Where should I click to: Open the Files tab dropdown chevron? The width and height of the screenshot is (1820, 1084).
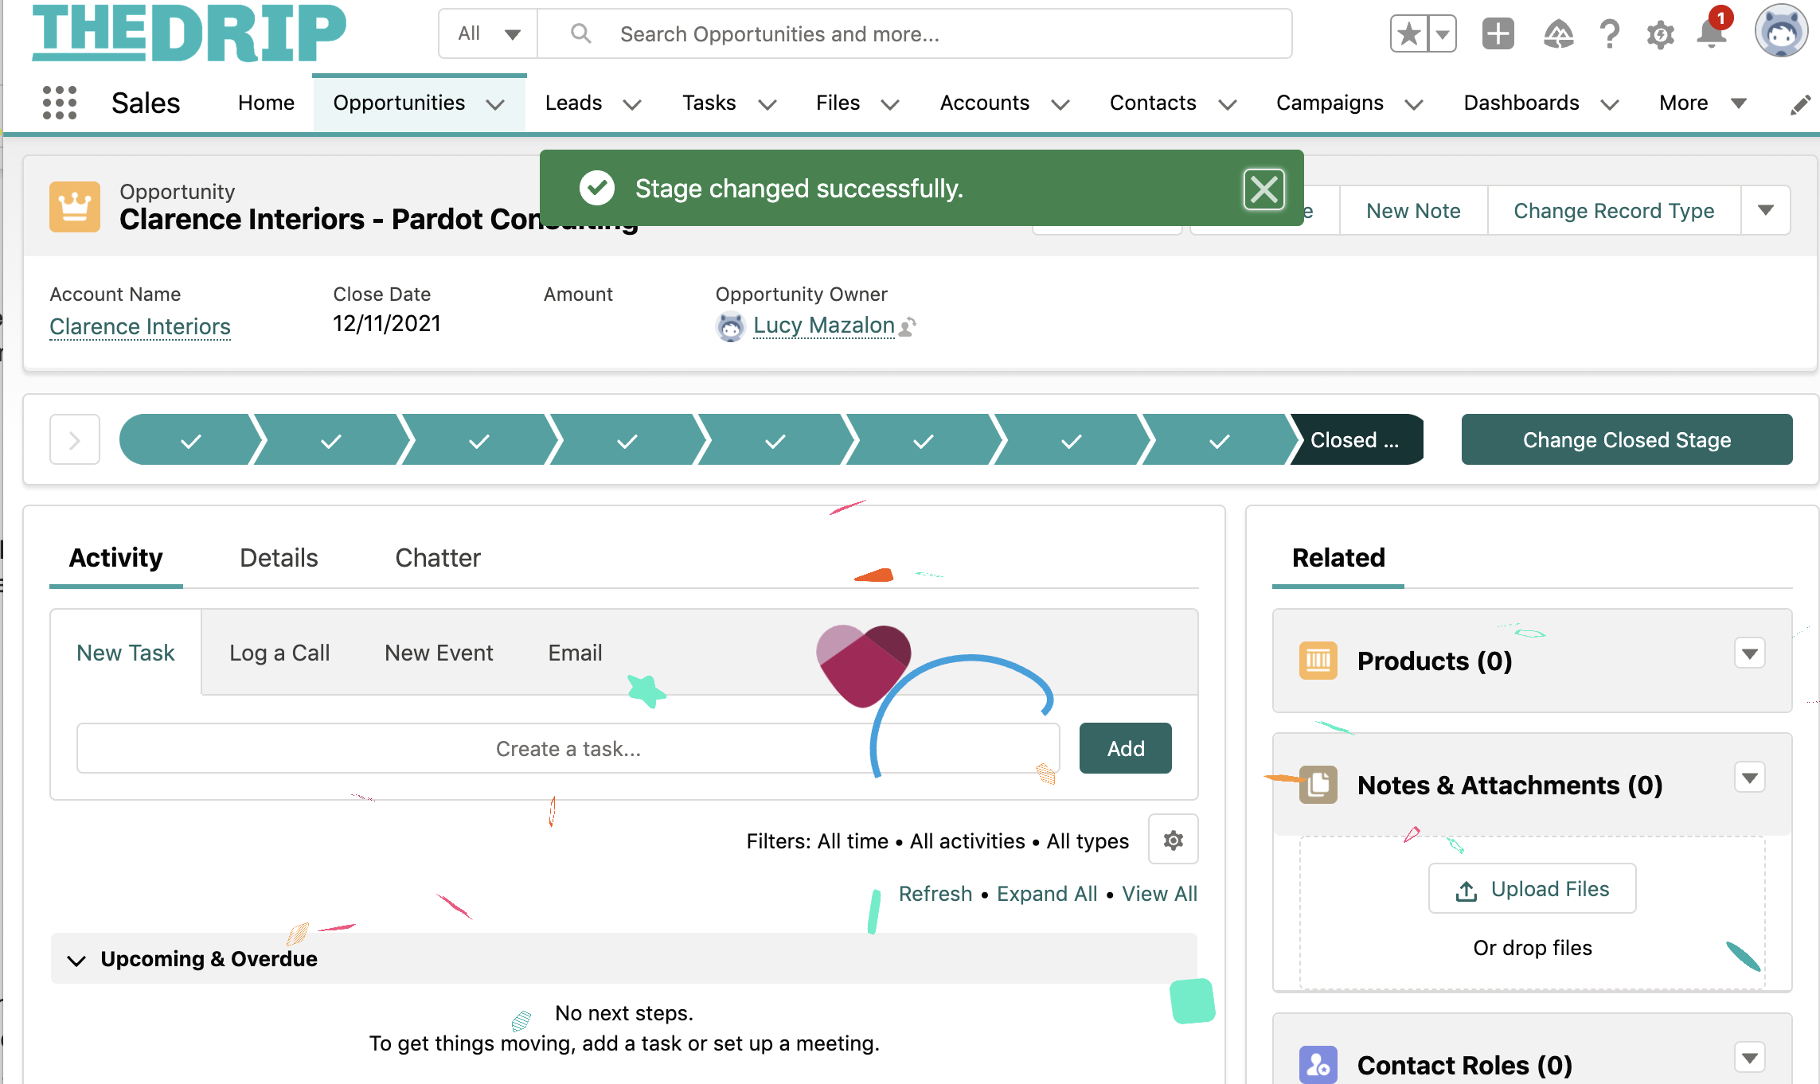tap(891, 104)
